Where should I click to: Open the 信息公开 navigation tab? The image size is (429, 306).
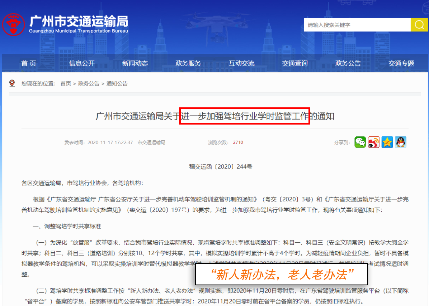[x=82, y=63]
